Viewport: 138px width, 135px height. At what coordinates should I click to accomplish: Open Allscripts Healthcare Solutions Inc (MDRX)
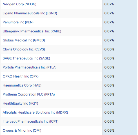(x=35, y=112)
